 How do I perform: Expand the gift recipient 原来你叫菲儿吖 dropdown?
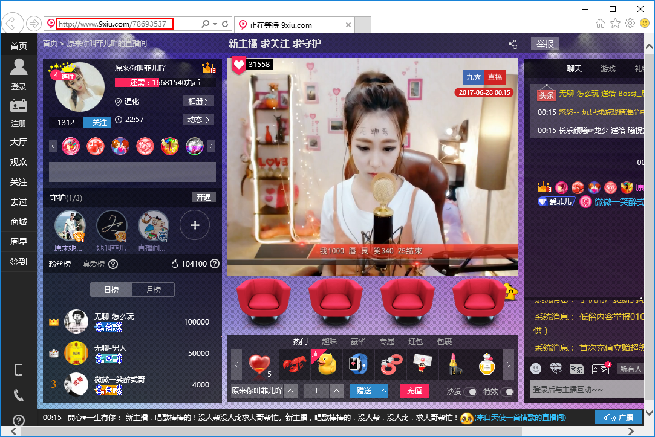point(291,391)
